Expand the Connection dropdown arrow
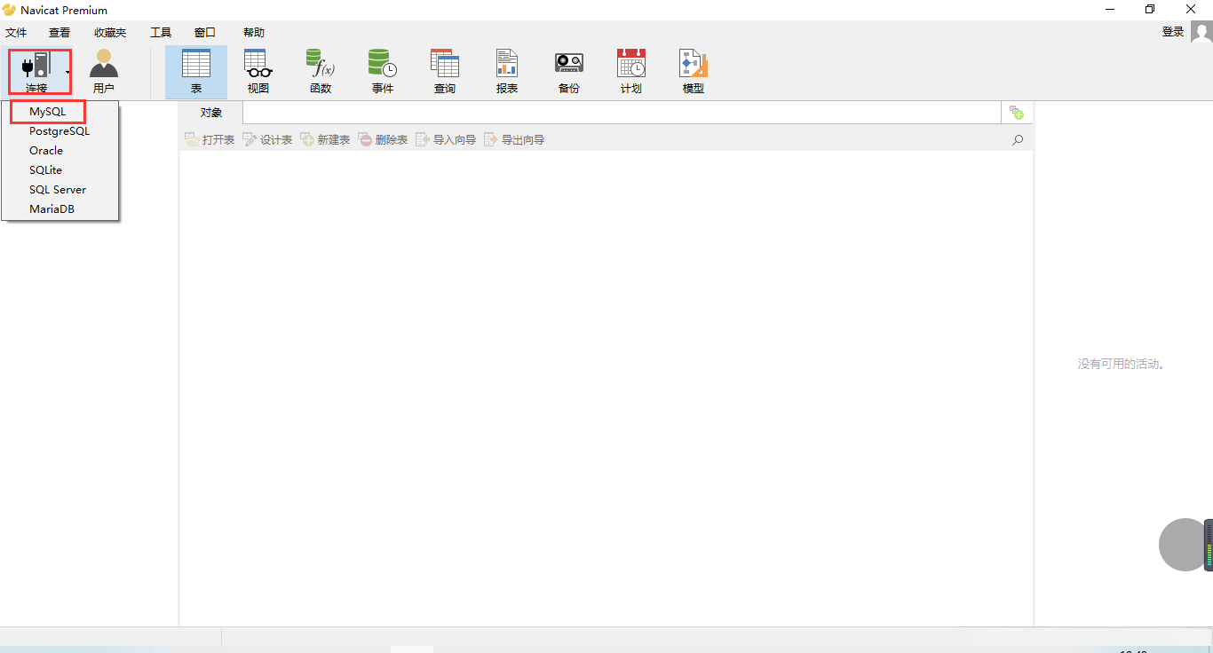1213x653 pixels. pyautogui.click(x=67, y=72)
